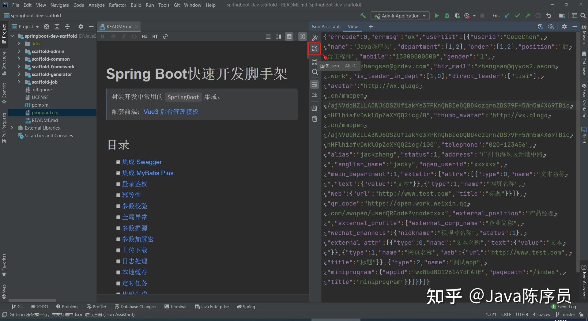Insert a hyperlink from the Markdown toolbar
This screenshot has width=588, height=321.
click(x=166, y=36)
